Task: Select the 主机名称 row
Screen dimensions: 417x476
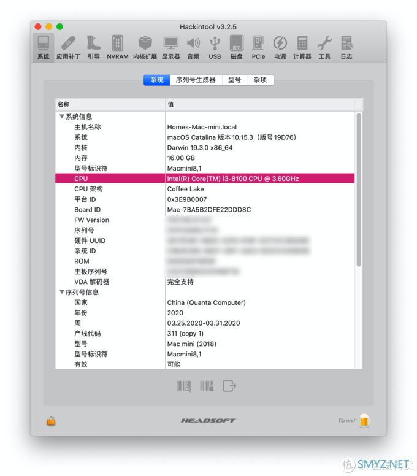Action: (205, 127)
